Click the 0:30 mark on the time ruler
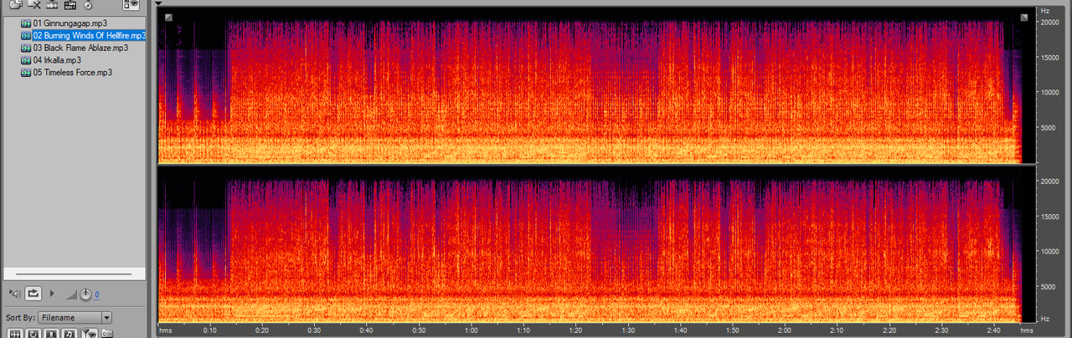 click(314, 330)
